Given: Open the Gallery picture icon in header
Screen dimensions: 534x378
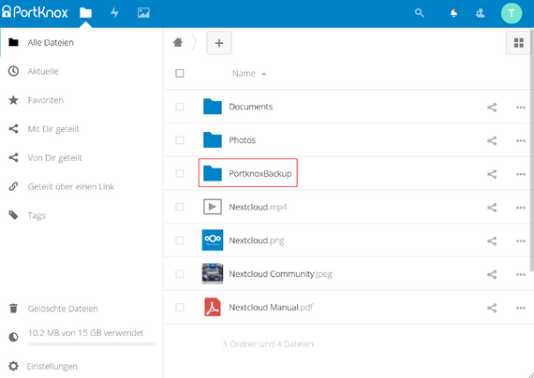Looking at the screenshot, I should click(x=143, y=13).
